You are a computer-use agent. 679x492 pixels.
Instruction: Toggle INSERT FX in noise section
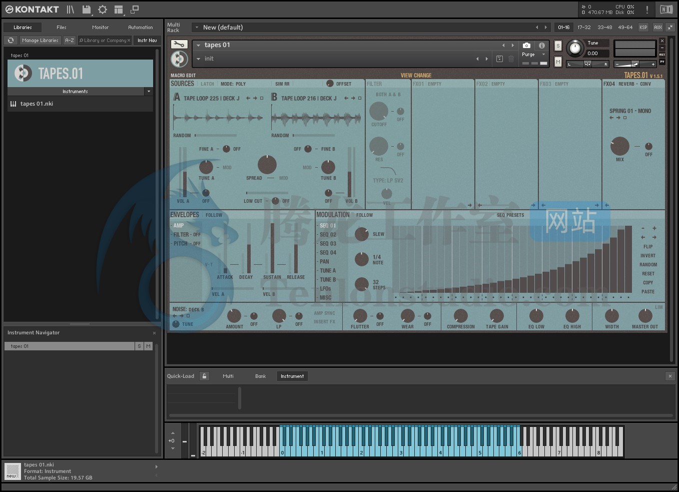click(324, 322)
